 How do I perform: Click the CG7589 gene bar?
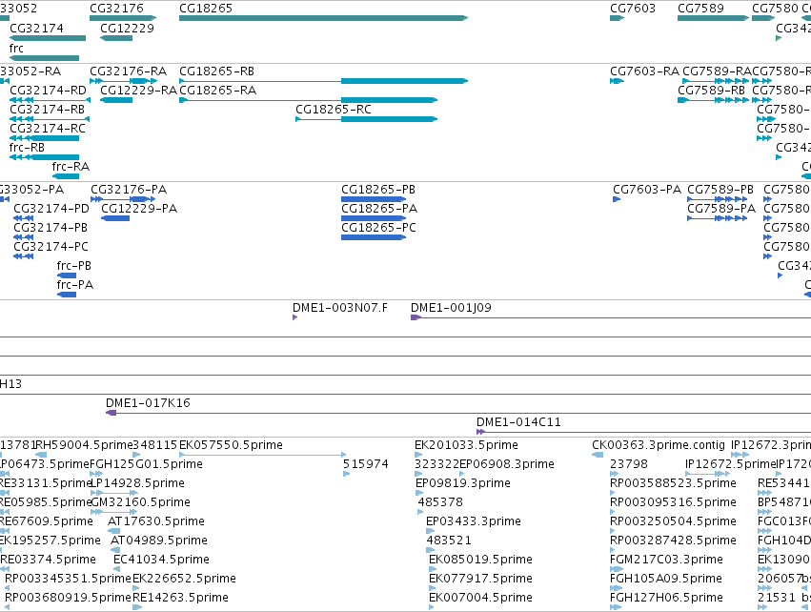pos(713,18)
